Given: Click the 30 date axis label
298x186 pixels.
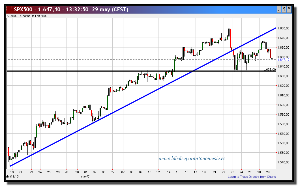Looking at the screenshot, I should [77, 172].
